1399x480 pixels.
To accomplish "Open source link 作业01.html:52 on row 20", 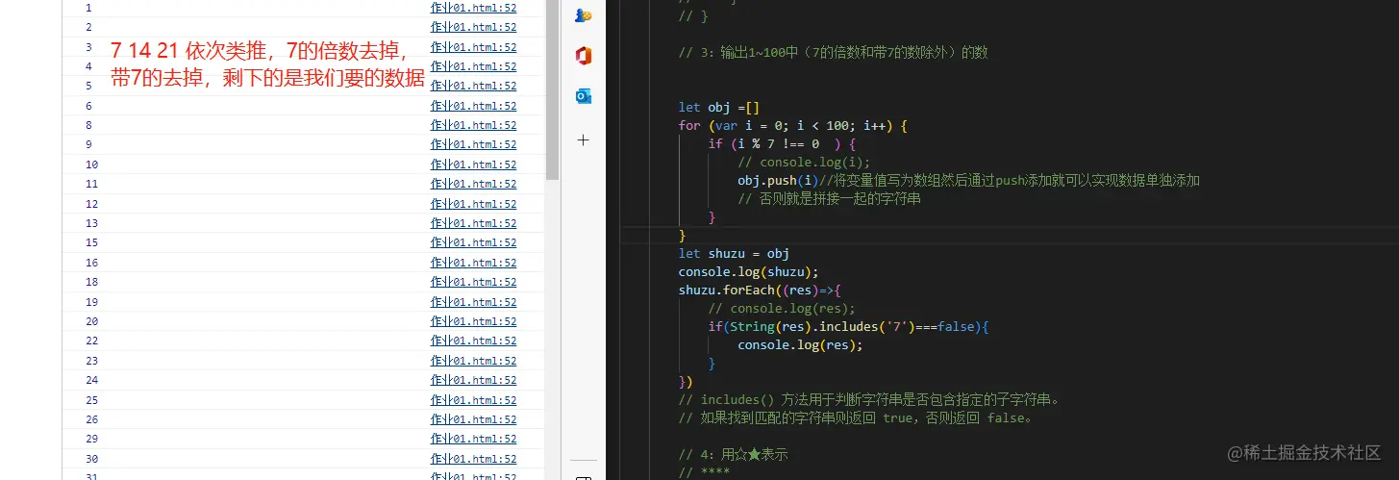I will pyautogui.click(x=473, y=321).
